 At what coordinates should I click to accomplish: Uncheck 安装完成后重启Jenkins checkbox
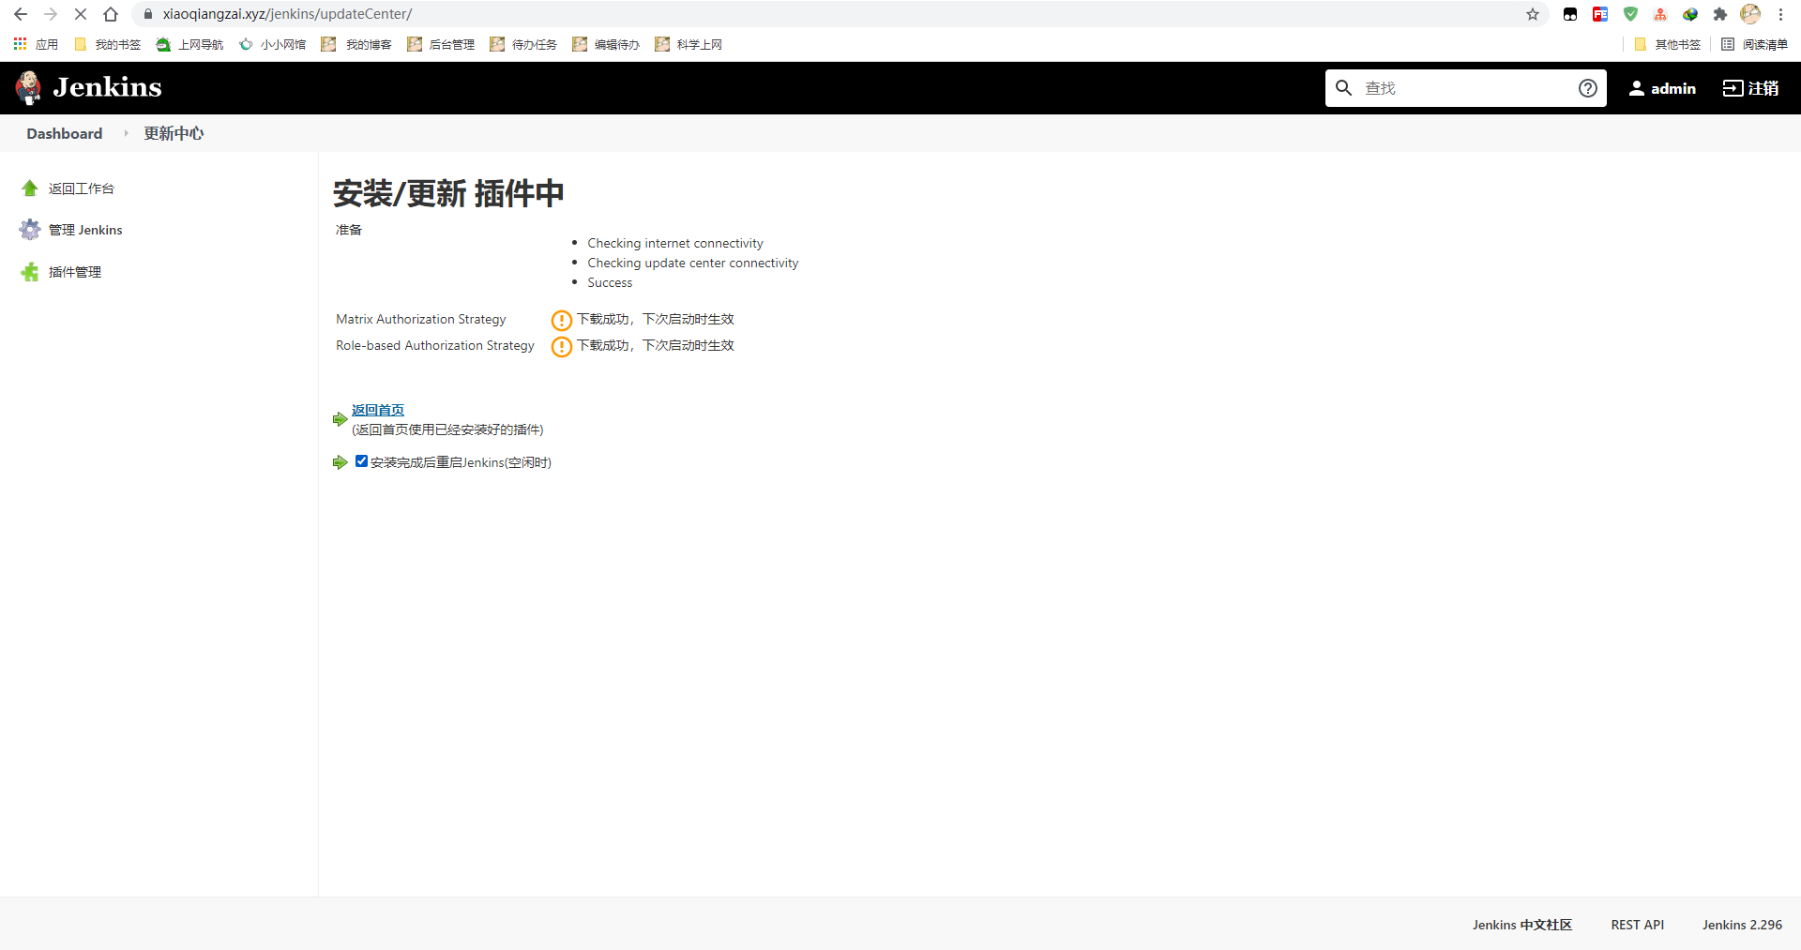click(x=361, y=461)
